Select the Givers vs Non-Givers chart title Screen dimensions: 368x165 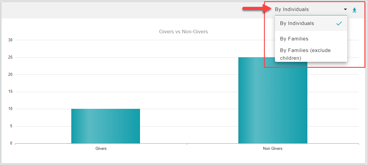(x=183, y=32)
